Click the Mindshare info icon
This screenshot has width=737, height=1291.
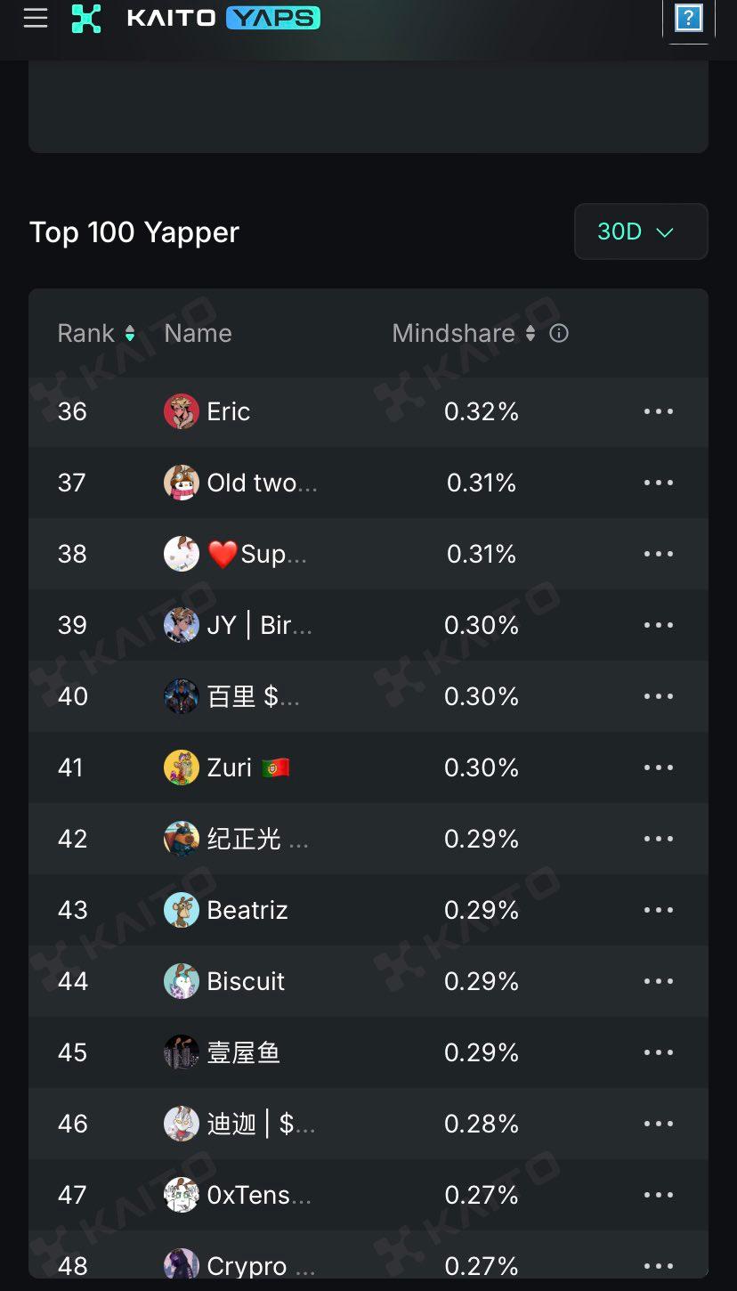pos(559,333)
